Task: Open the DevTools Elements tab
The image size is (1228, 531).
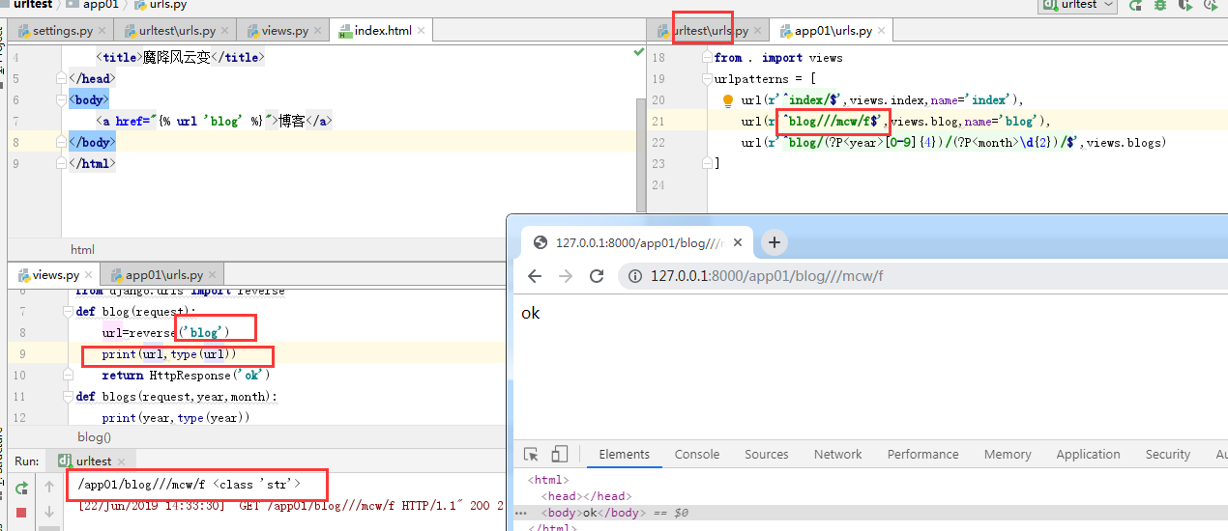Action: (x=624, y=455)
